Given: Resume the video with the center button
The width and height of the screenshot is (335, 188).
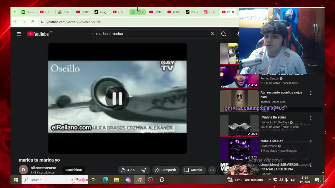Looking at the screenshot, I should [x=117, y=98].
